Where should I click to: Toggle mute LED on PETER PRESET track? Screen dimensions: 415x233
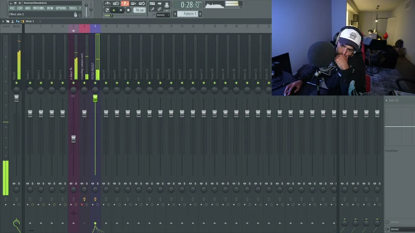click(95, 83)
